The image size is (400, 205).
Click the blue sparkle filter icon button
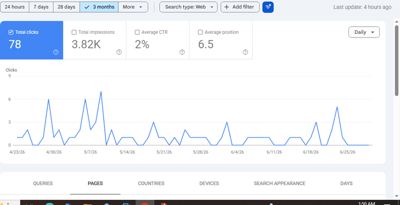[268, 7]
